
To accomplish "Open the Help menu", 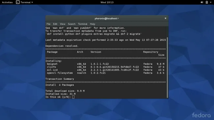I will coord(93,24).
